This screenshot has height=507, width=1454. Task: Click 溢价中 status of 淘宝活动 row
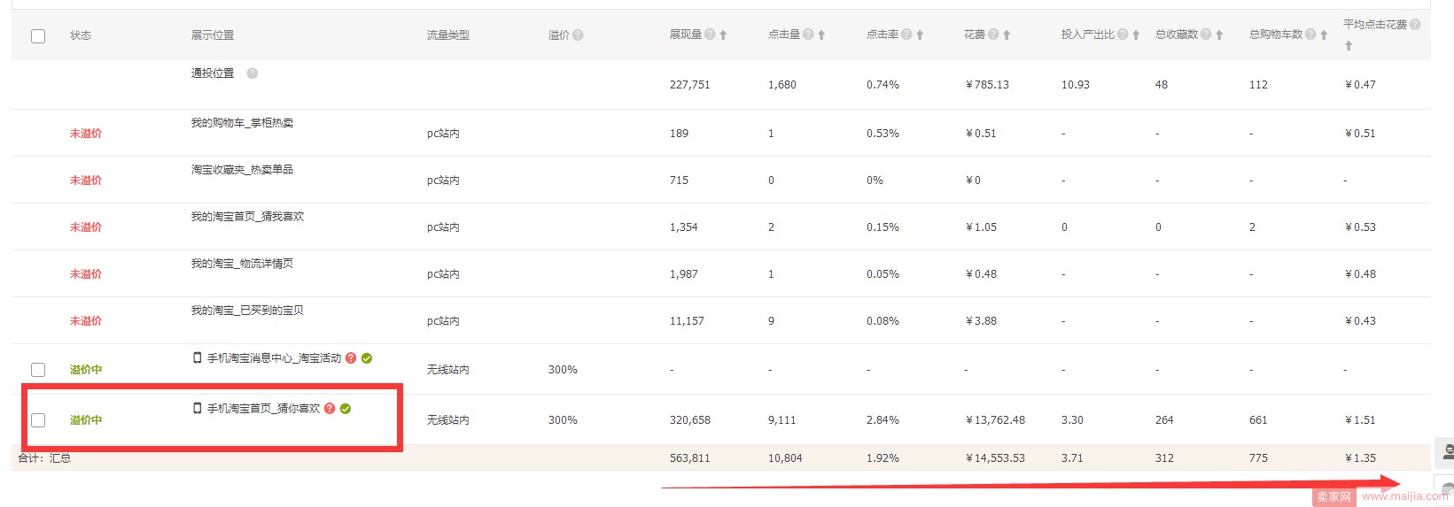86,370
